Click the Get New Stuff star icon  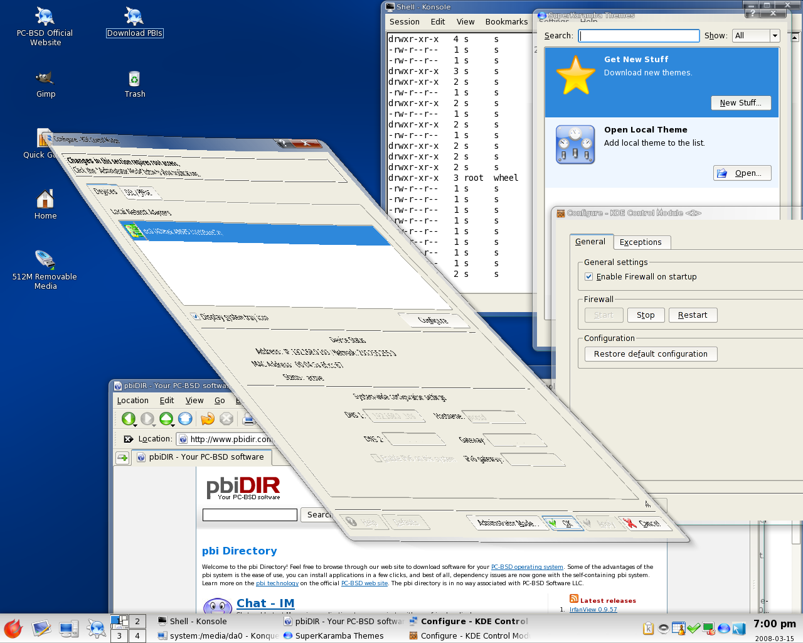pos(575,75)
